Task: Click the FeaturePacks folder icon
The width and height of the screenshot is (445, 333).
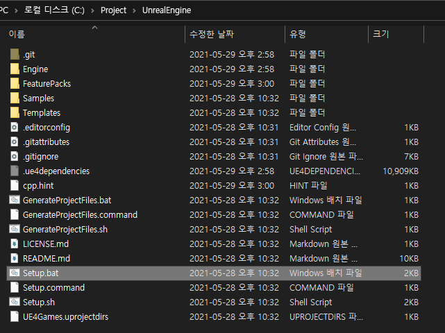Action: tap(15, 83)
